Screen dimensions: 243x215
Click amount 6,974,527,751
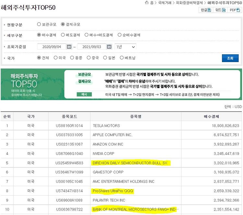(226, 135)
